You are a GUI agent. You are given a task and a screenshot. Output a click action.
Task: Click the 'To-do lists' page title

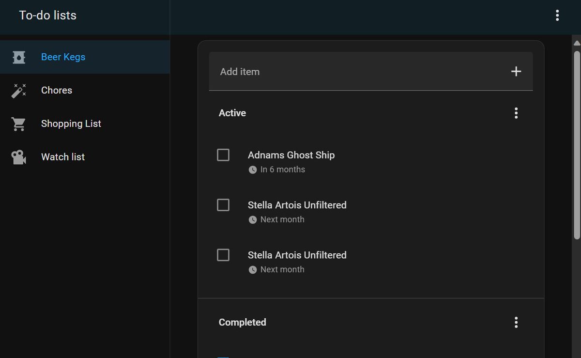[48, 16]
